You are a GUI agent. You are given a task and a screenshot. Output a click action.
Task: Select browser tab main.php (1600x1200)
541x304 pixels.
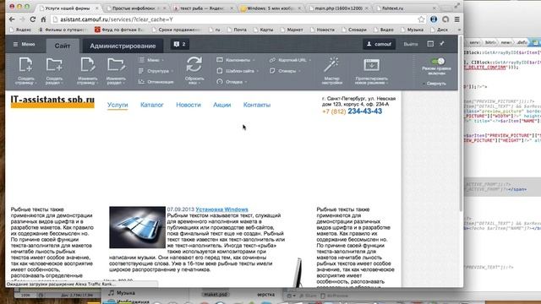(338, 8)
